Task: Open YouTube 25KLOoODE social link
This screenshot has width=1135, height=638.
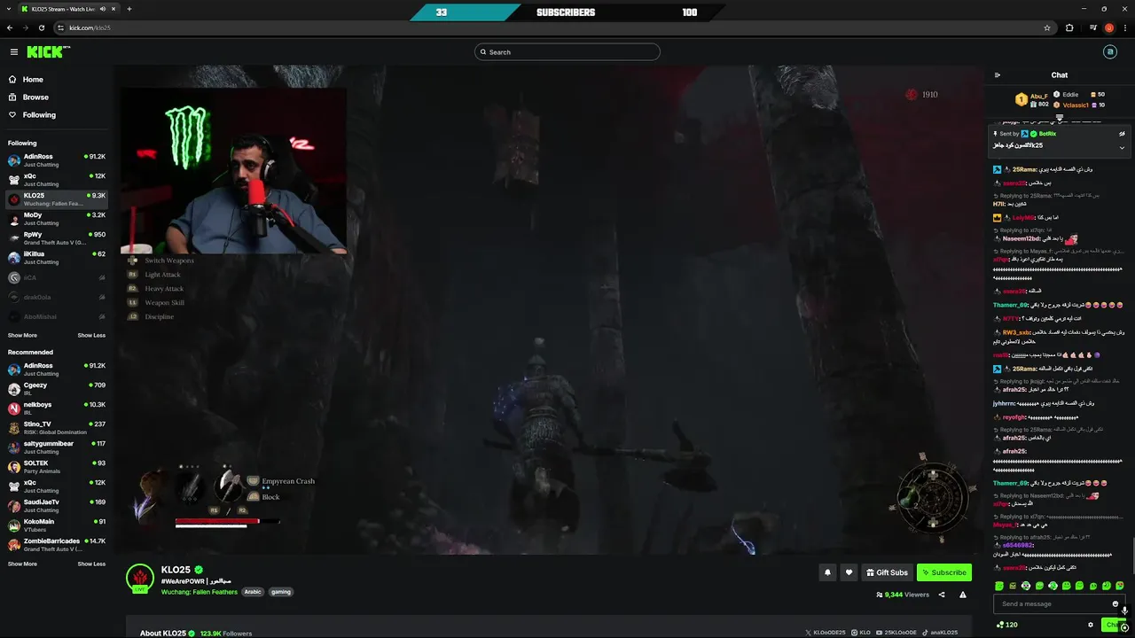Action: point(898,633)
